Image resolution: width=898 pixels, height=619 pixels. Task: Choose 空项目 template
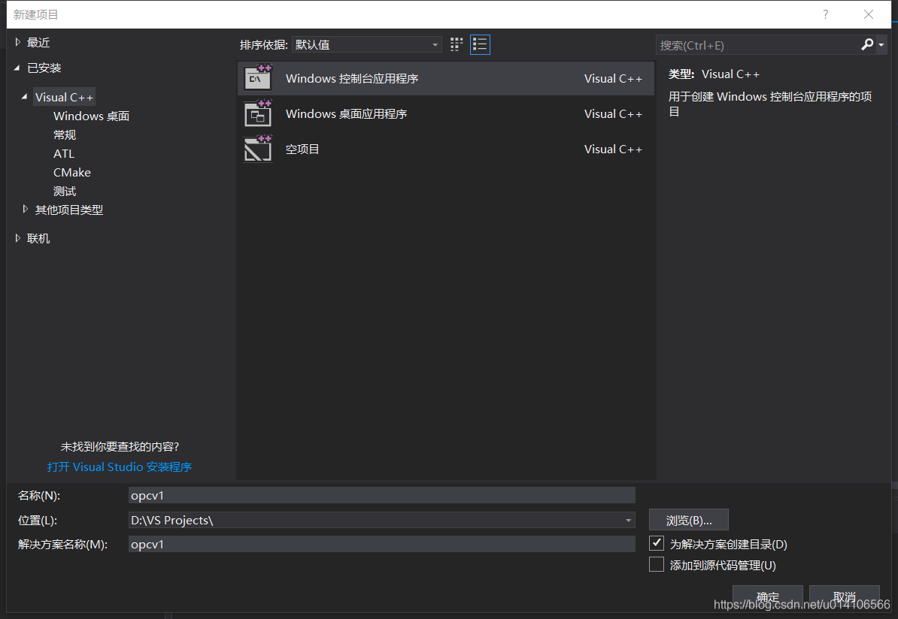coord(445,149)
